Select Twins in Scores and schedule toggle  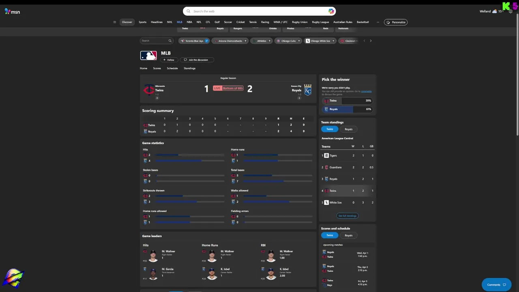click(x=330, y=235)
